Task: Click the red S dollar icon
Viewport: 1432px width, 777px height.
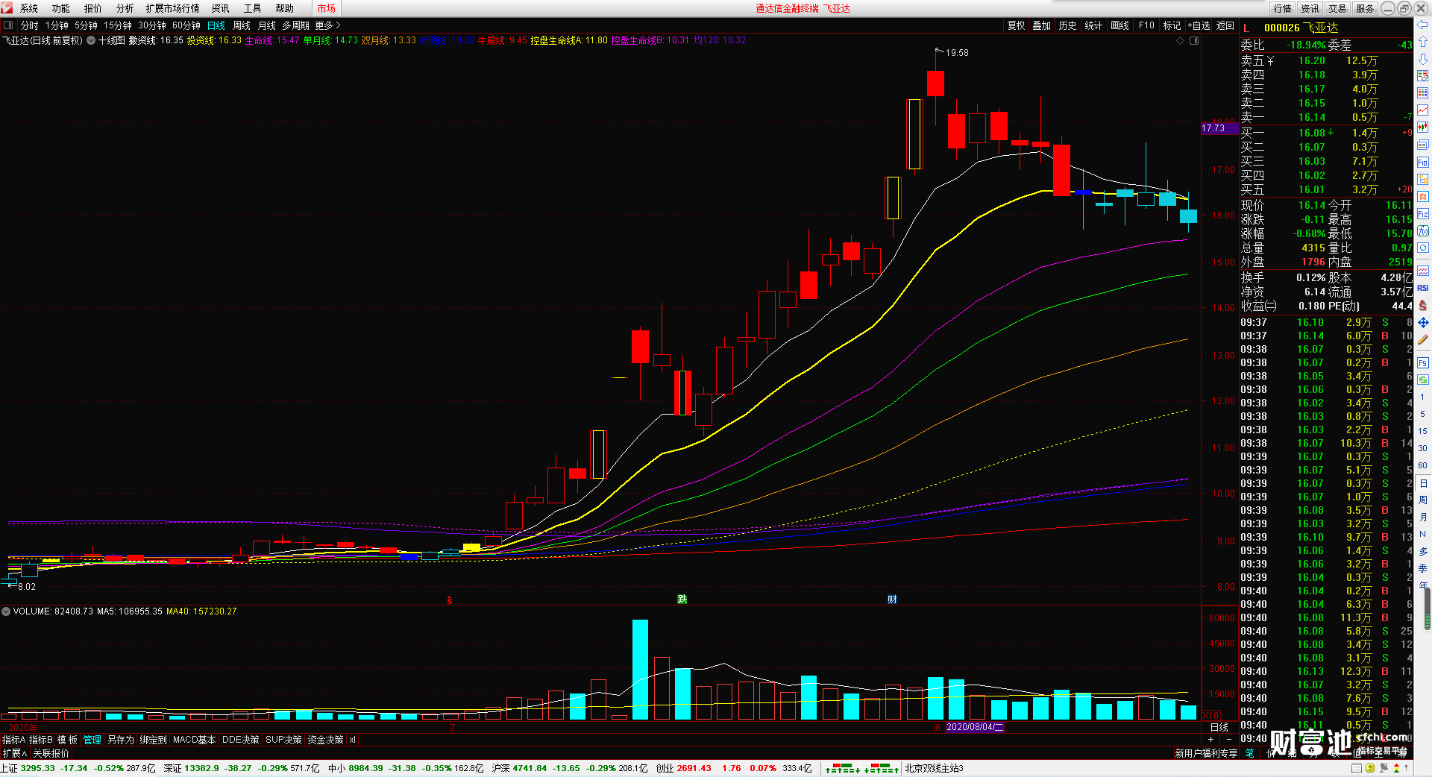Action: 1422,305
